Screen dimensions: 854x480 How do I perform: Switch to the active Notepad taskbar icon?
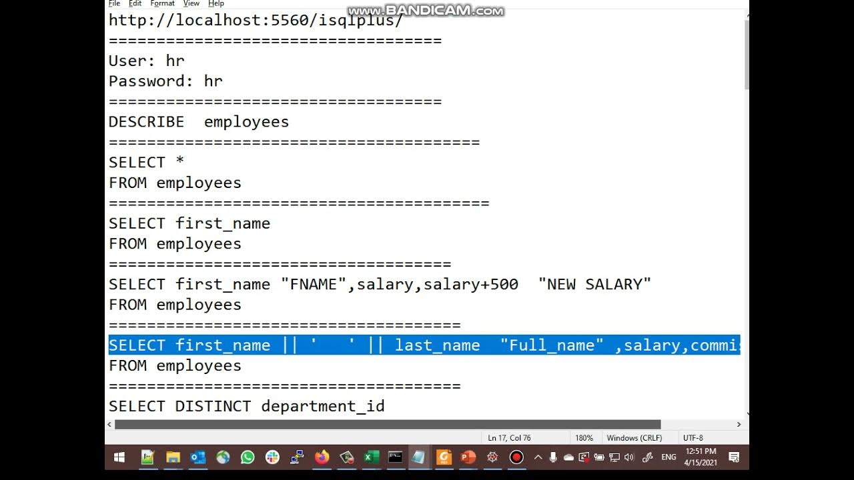[x=419, y=457]
